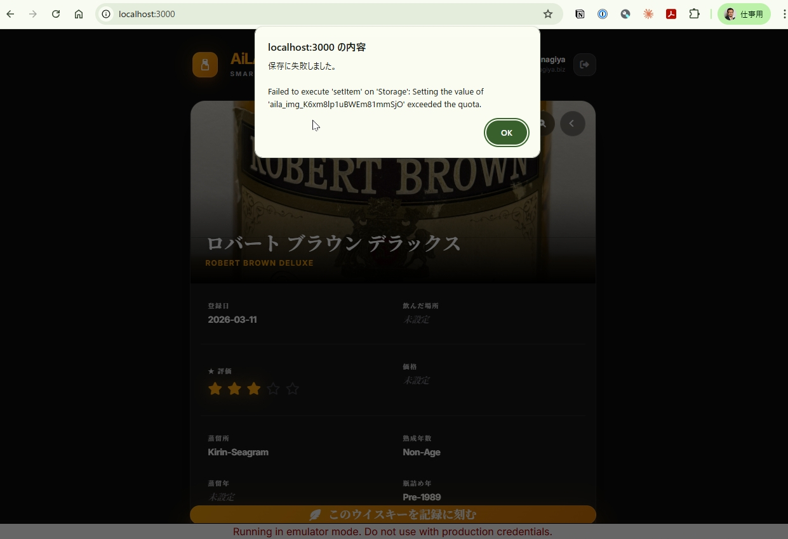Viewport: 788px width, 539px height.
Task: Click the back chevron on the whisky card
Action: pos(572,124)
